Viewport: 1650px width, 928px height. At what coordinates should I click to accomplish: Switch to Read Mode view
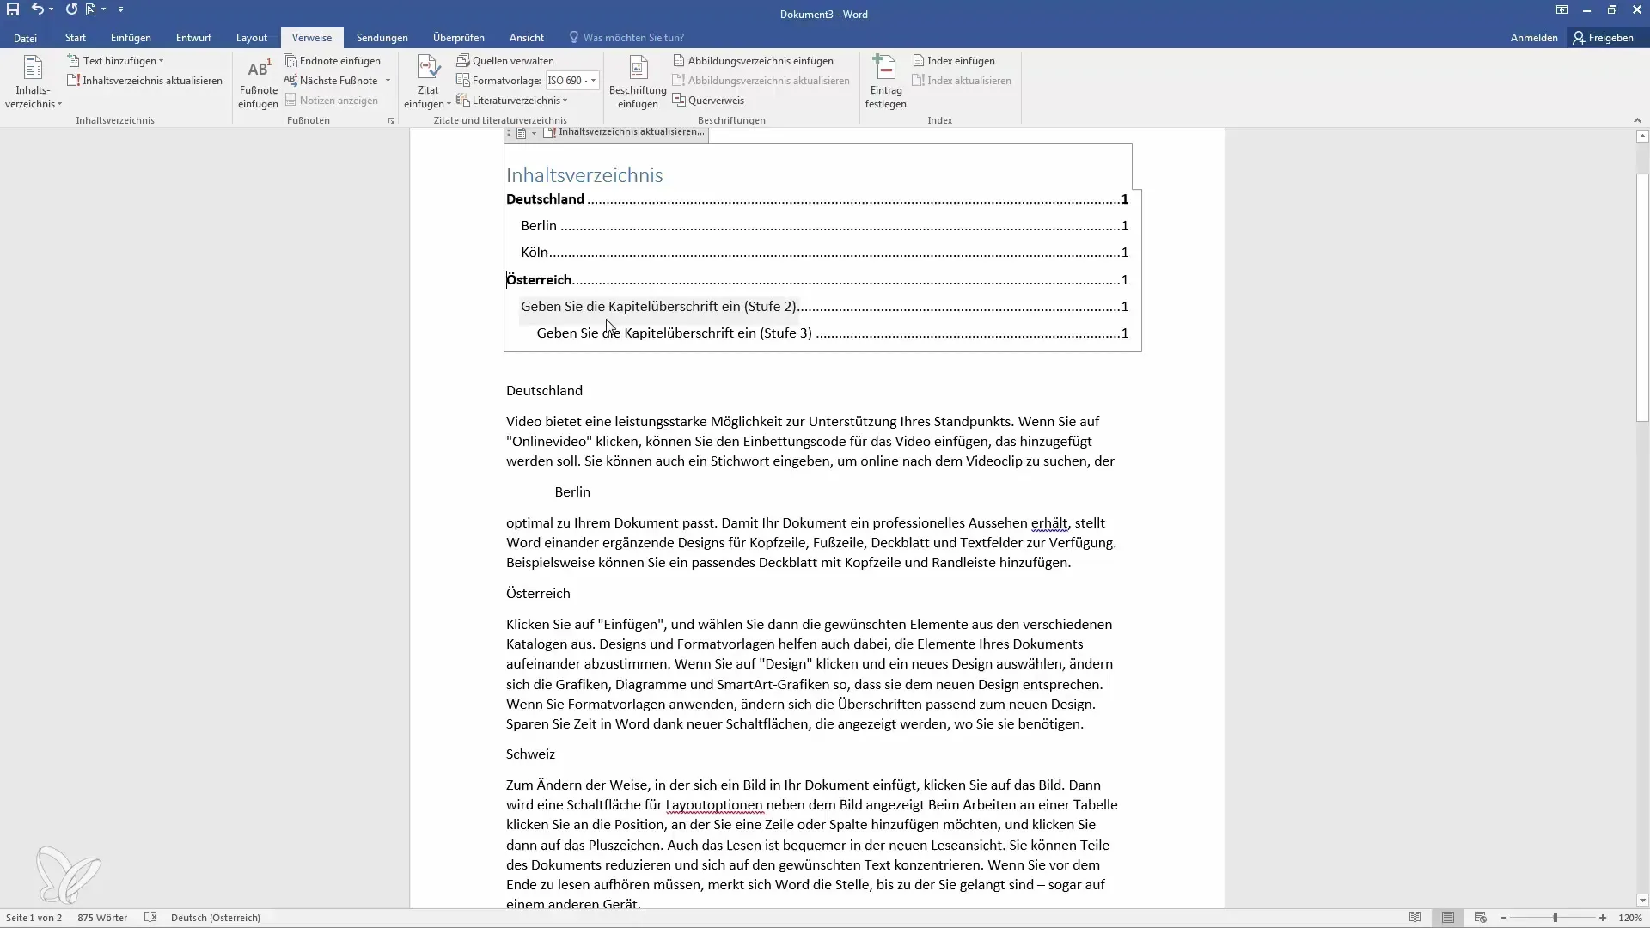click(x=1415, y=918)
